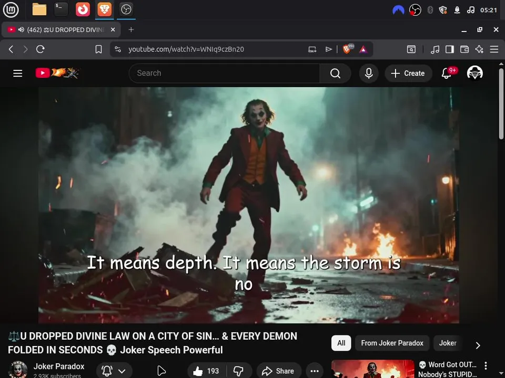Open Brave Rewards triangle icon
Viewport: 505px width, 378px height.
363,49
